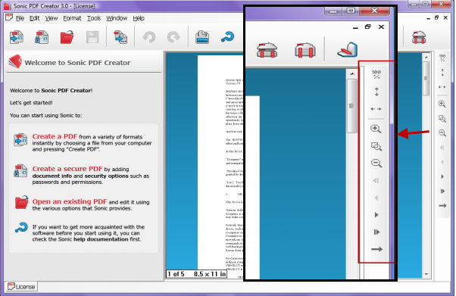456x296 pixels.
Task: Click the main document scrollbar's down arrow
Action: [426, 274]
